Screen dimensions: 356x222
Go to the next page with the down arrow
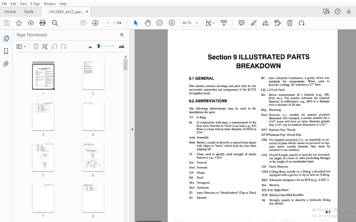(95, 23)
